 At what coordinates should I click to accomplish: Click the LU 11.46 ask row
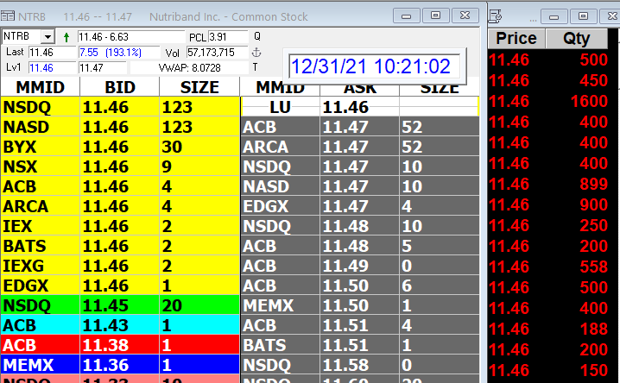pos(360,107)
